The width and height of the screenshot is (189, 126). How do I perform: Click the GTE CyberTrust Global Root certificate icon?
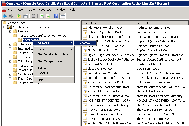85,82
